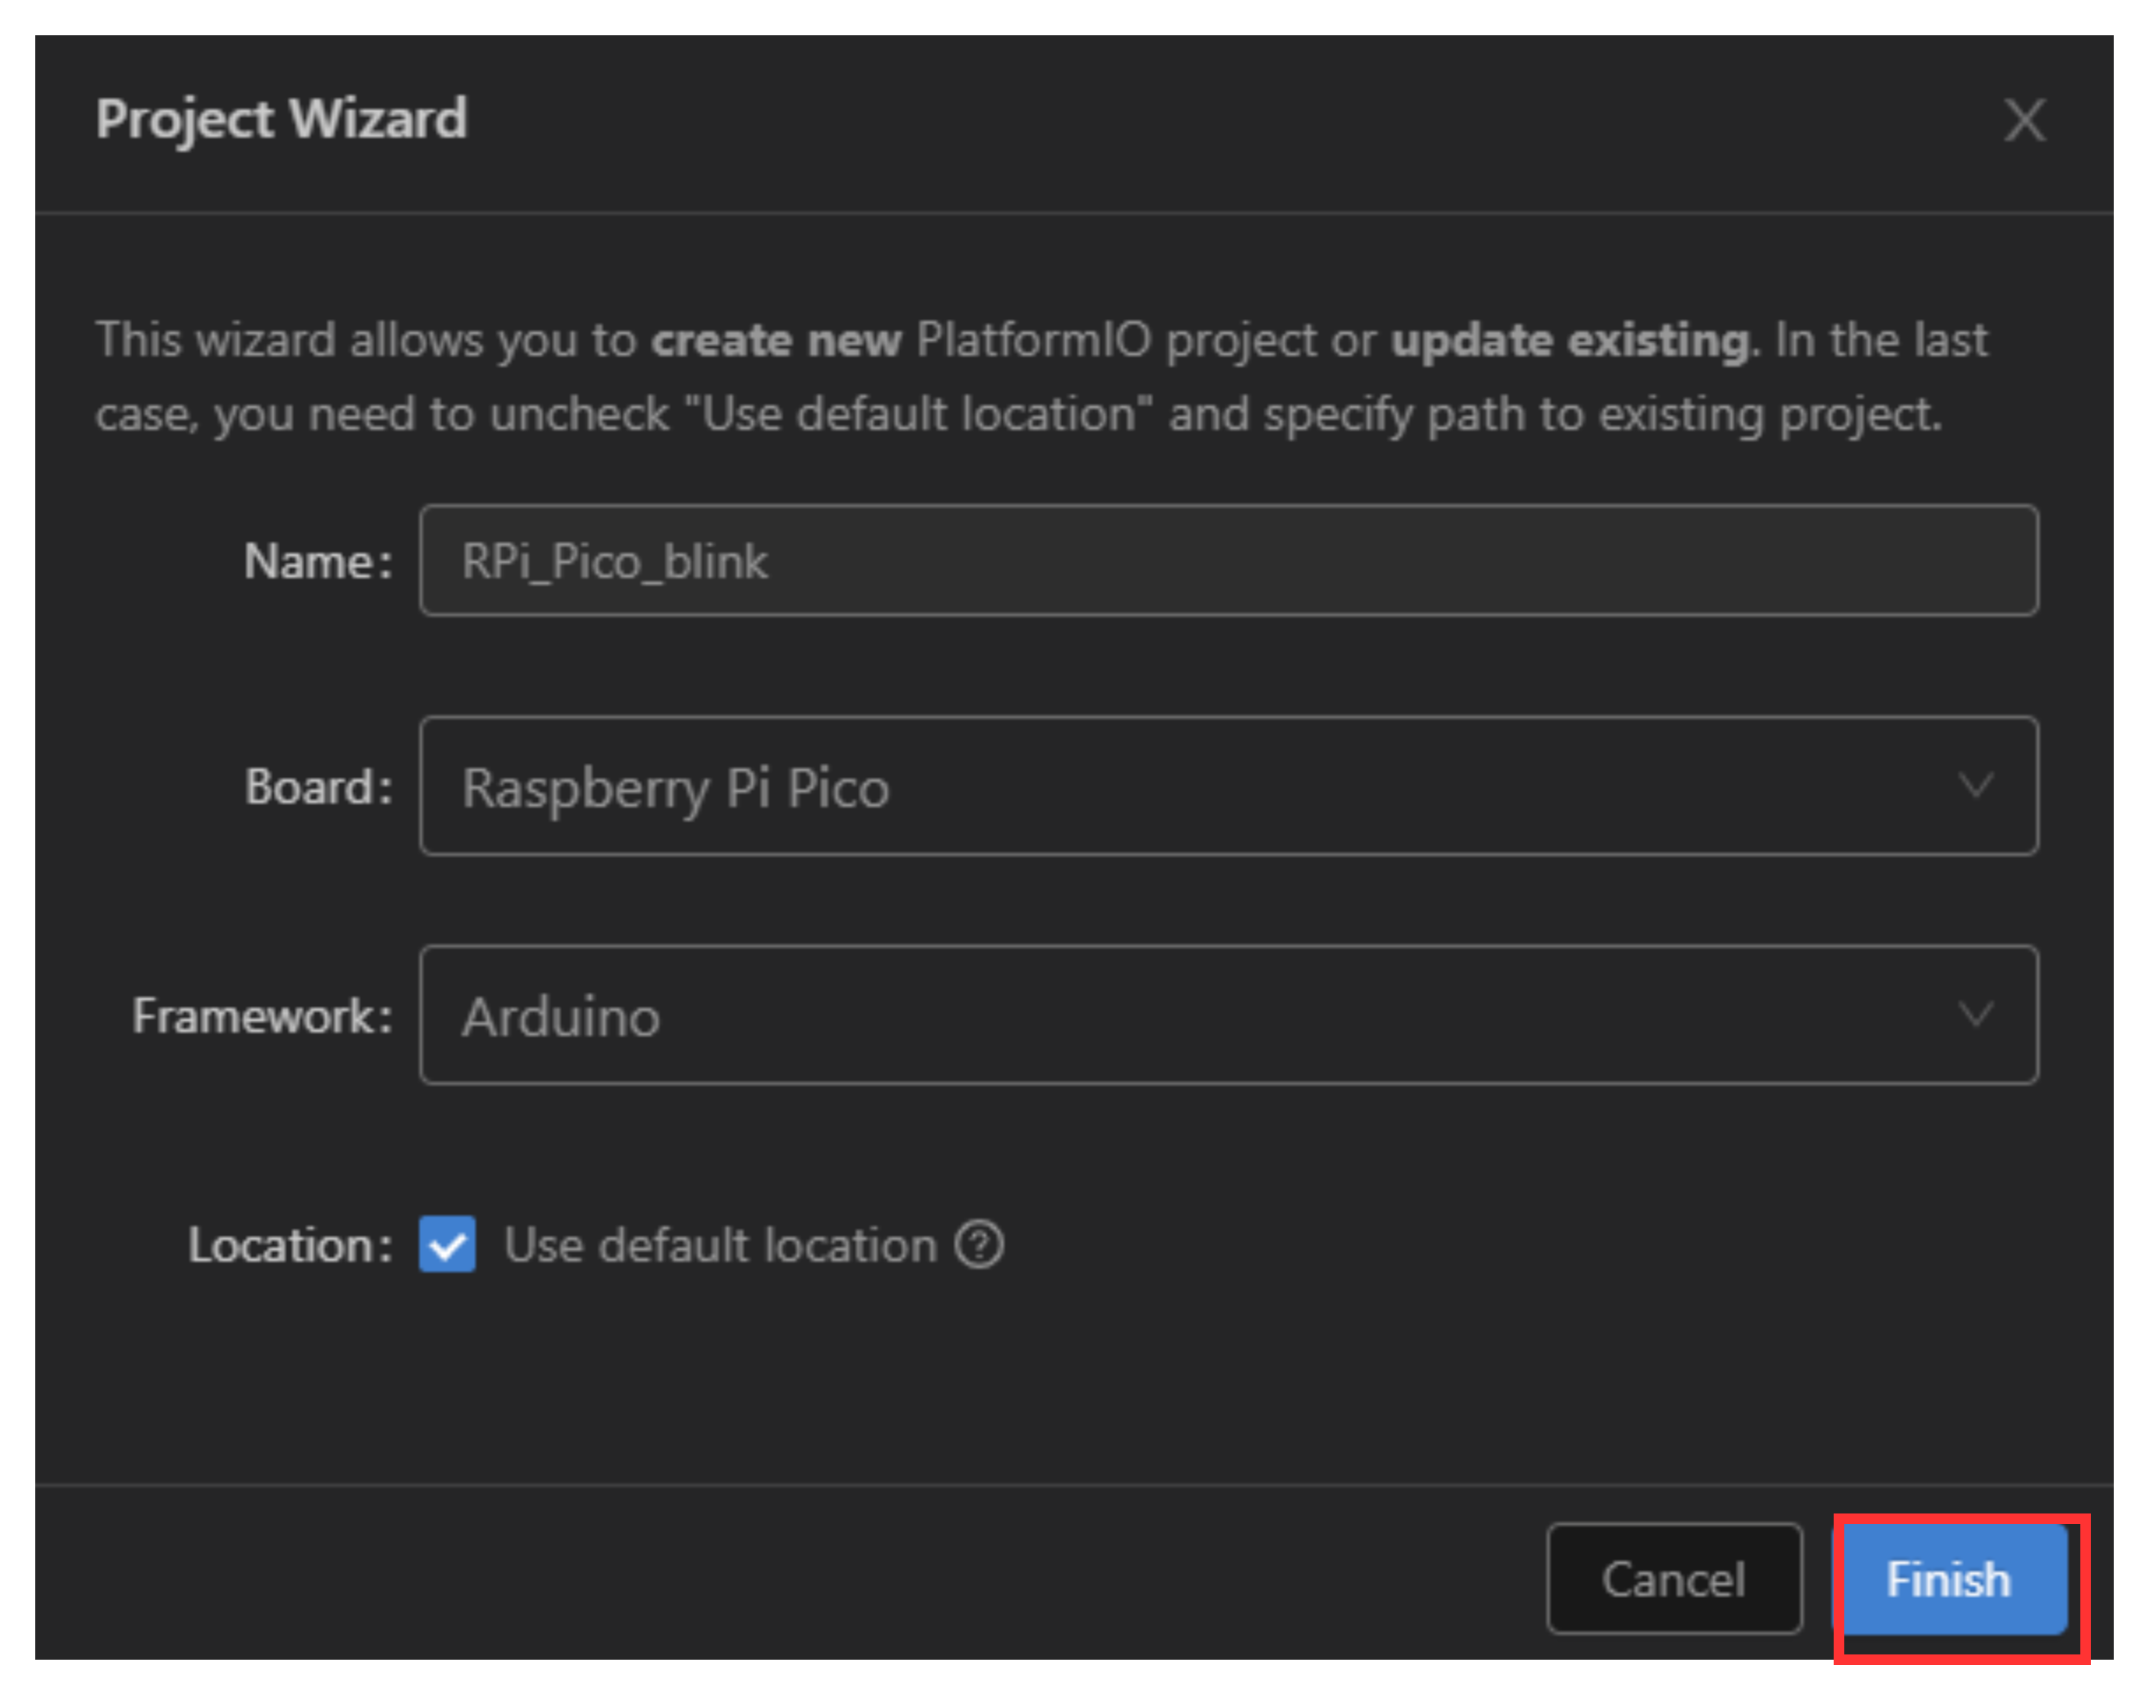Click the bold "create new" text
Viewport: 2149px width, 1702px height.
coord(775,341)
